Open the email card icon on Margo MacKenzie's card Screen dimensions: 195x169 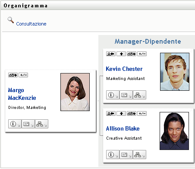click(28, 124)
